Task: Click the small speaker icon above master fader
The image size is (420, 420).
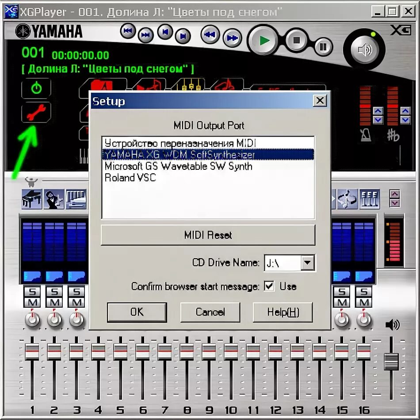Action: coord(393,325)
